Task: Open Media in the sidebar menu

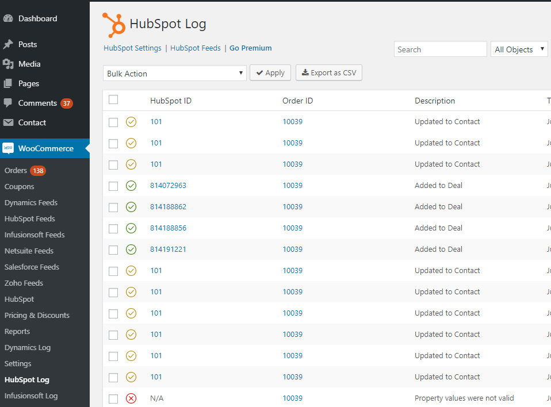Action: point(29,64)
